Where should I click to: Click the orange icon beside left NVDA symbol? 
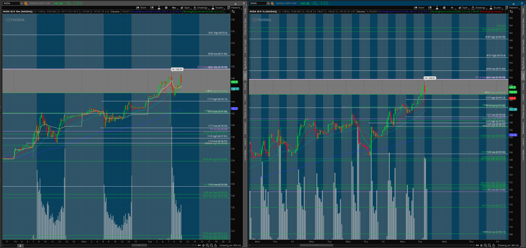(26, 4)
